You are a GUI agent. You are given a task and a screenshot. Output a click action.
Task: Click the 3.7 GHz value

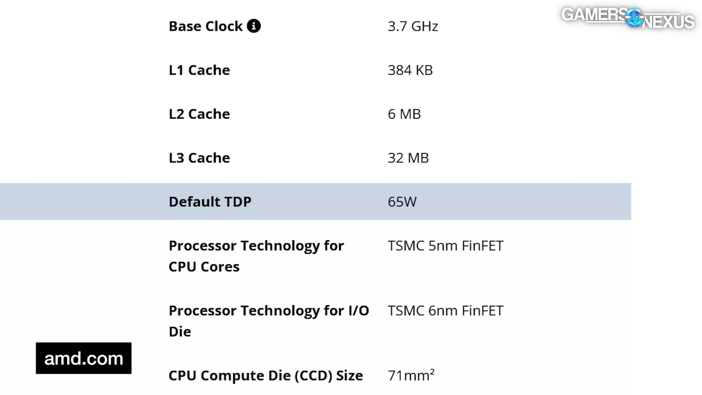coord(413,26)
